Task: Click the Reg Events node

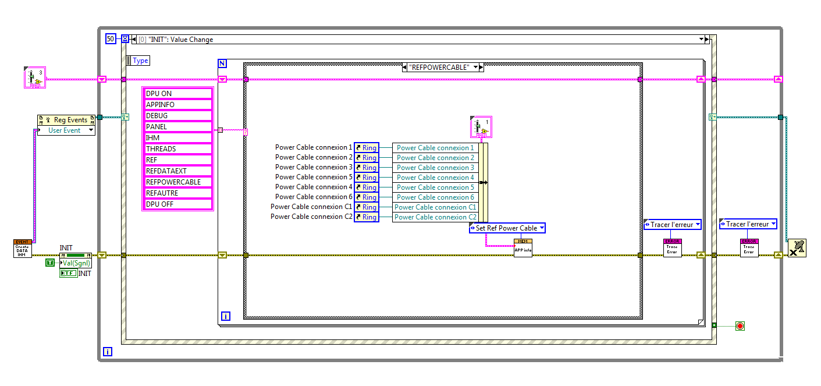Action: pyautogui.click(x=66, y=120)
